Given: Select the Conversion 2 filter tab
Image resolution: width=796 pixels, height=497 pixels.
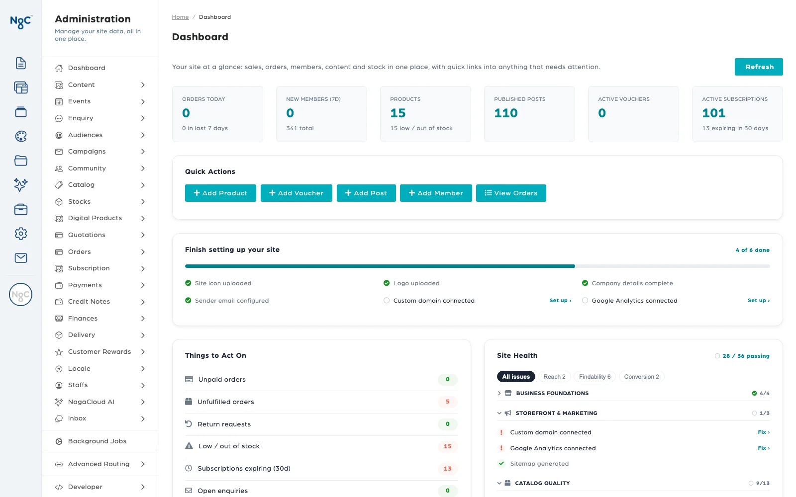Looking at the screenshot, I should tap(641, 377).
